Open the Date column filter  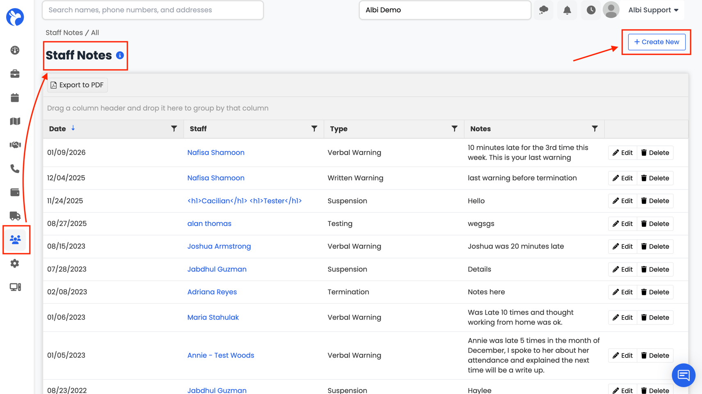point(174,129)
